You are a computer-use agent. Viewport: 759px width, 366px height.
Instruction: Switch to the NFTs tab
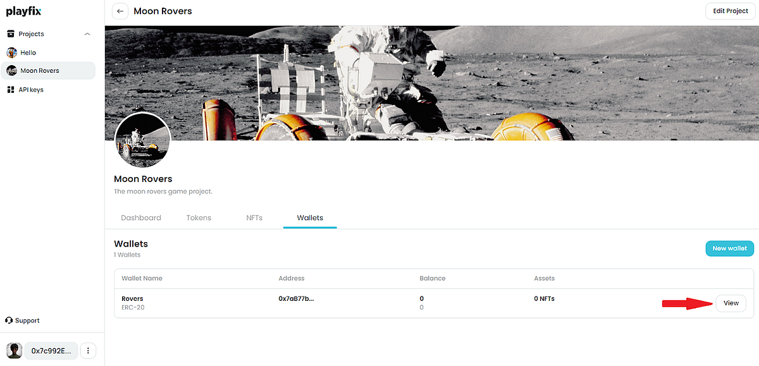254,217
